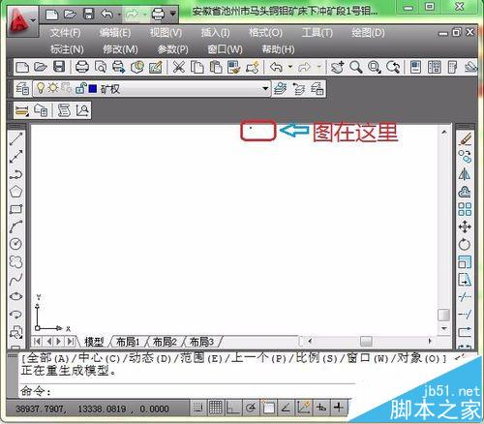Open the 插入(I) menu

(215, 33)
